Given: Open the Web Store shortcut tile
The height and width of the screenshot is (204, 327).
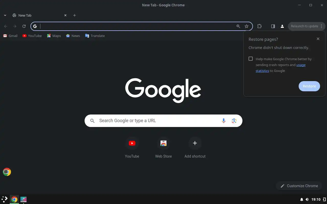Looking at the screenshot, I should click(163, 148).
